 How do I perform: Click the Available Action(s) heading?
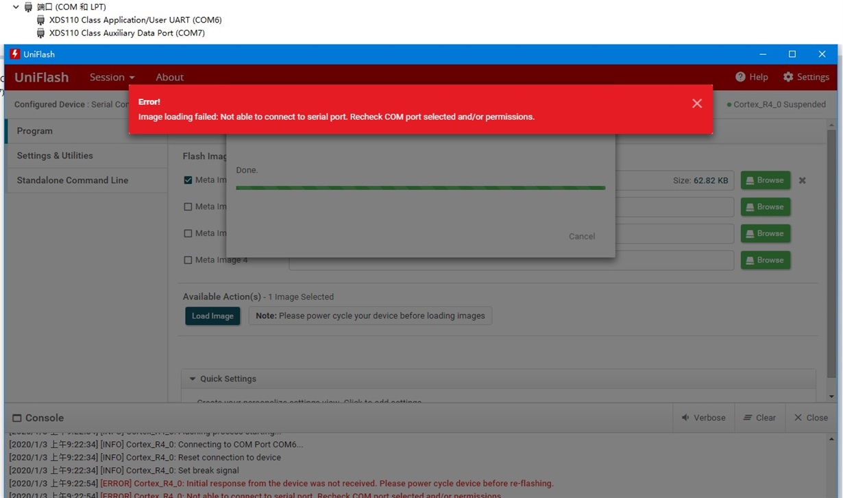[x=222, y=297]
